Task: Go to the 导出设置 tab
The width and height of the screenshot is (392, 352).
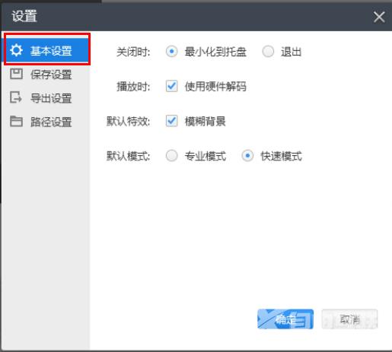Action: [46, 98]
